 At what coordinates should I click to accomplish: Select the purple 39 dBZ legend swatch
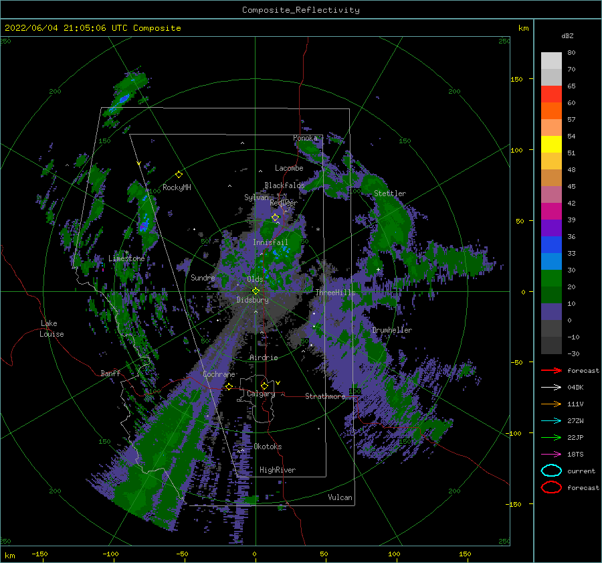pos(551,228)
